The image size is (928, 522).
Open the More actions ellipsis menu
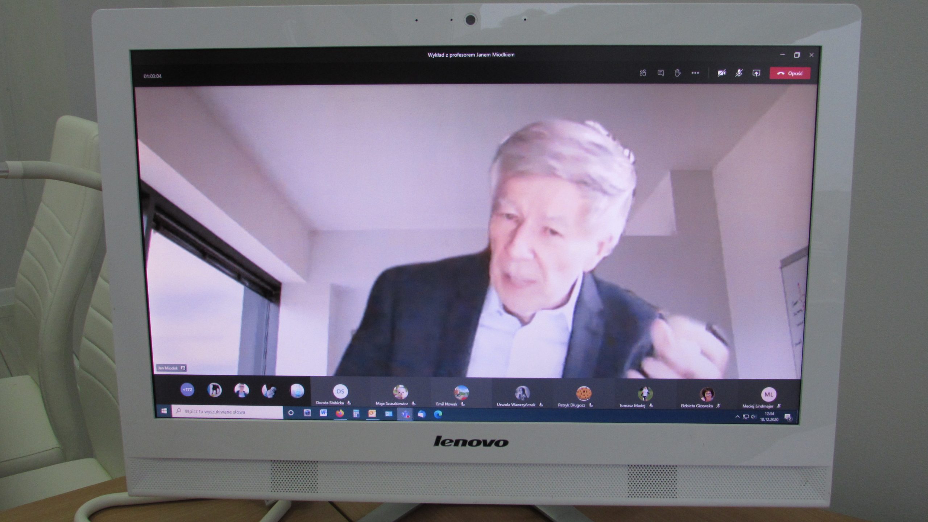[x=695, y=73]
